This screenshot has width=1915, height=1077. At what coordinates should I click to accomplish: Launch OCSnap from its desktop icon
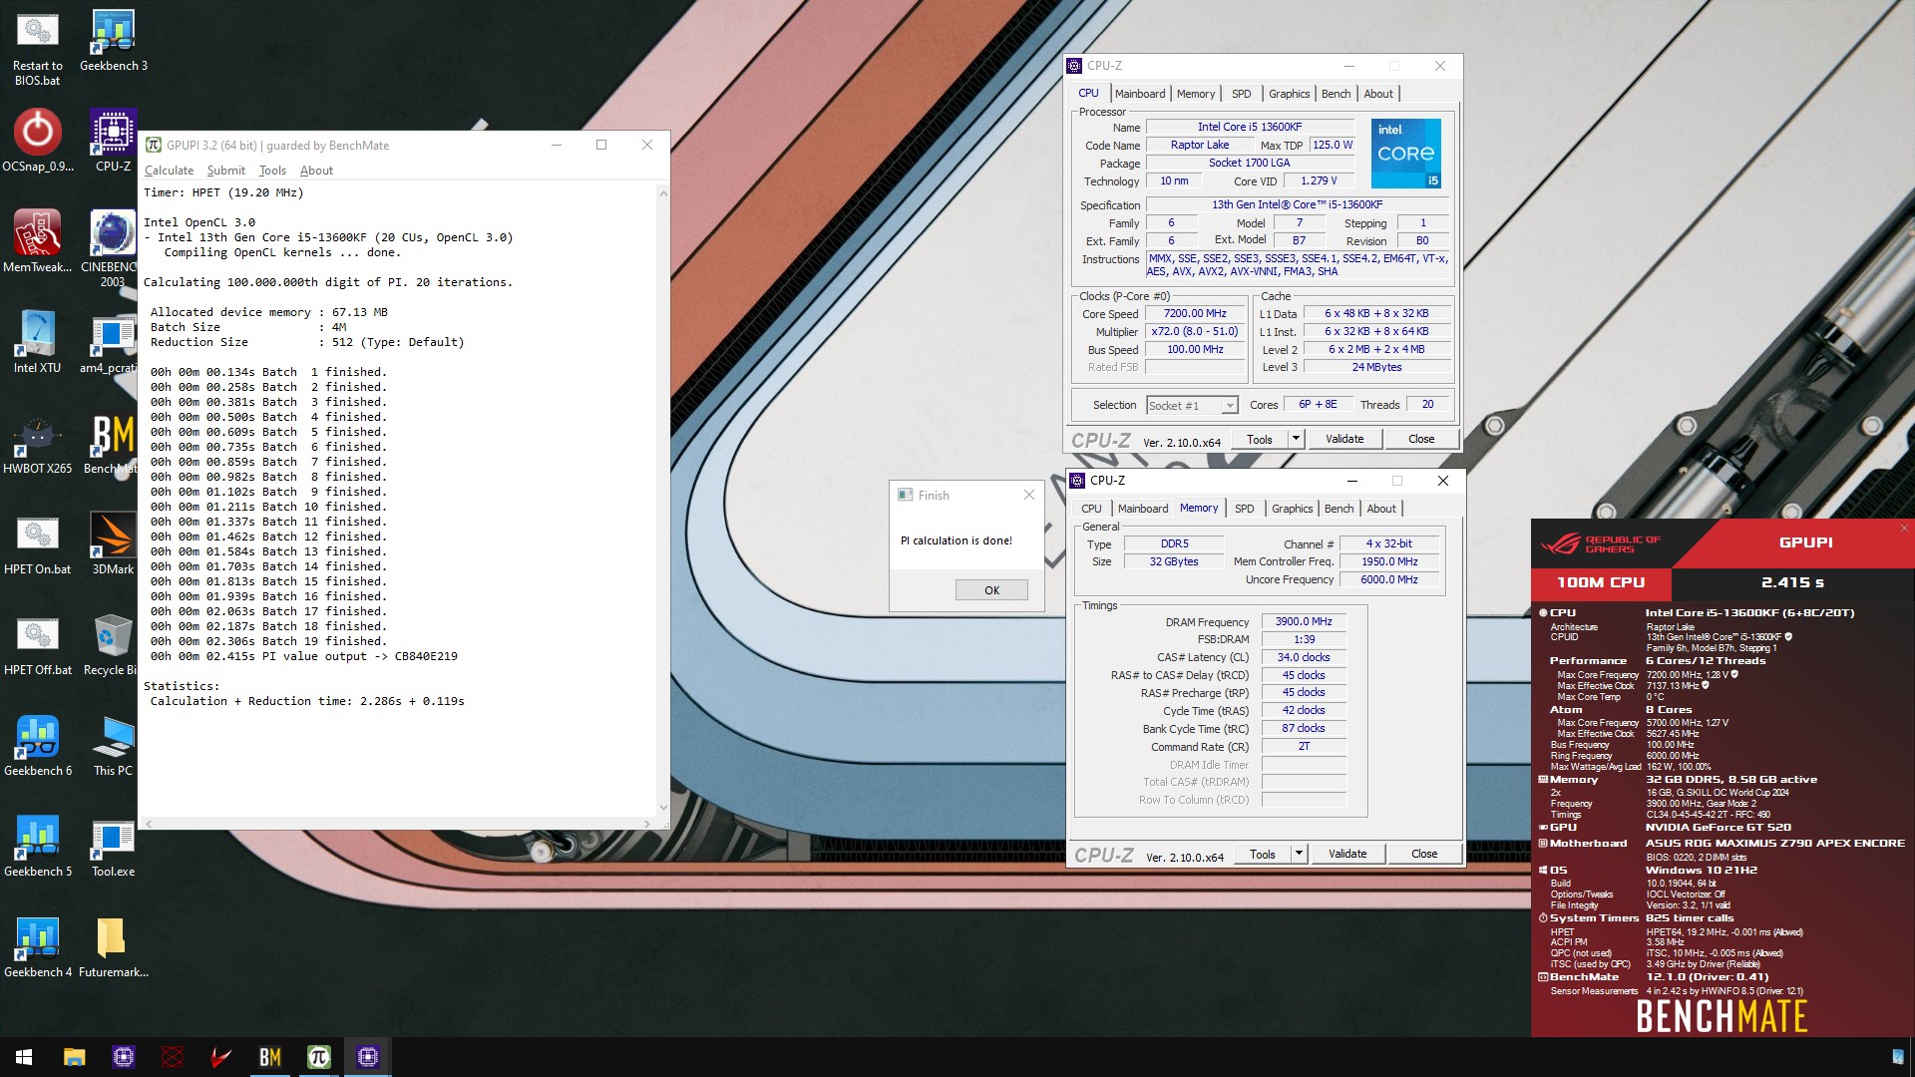coord(37,142)
